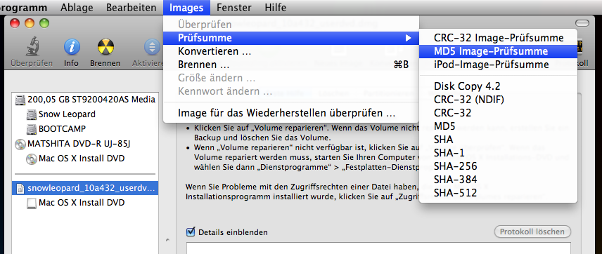The height and width of the screenshot is (254, 602).
Task: Select MD5 Image-Prüfsumme
Action: pos(499,51)
